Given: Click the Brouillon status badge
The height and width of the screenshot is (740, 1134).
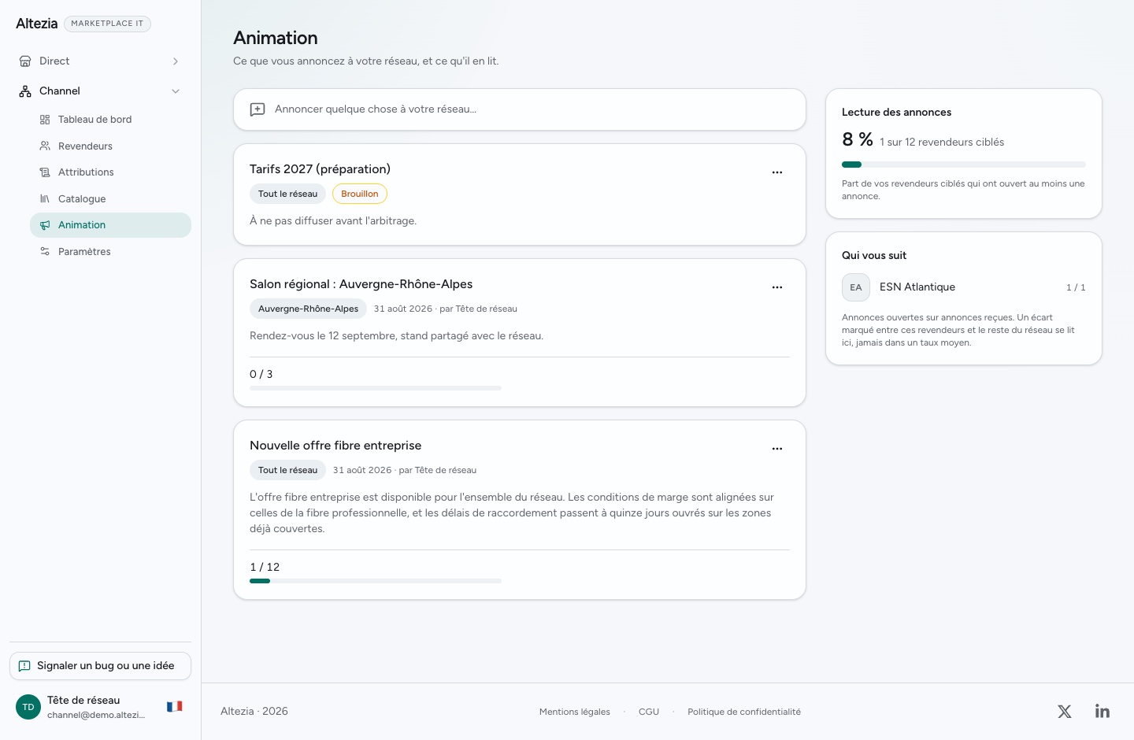Looking at the screenshot, I should [360, 194].
